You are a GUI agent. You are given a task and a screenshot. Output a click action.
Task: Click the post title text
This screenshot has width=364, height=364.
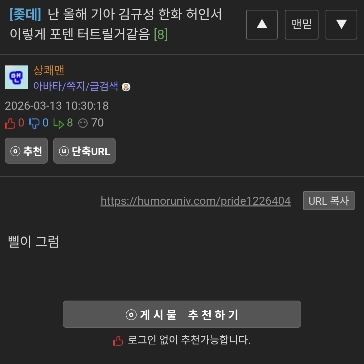pyautogui.click(x=116, y=24)
